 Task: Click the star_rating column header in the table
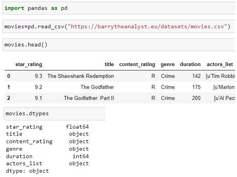coord(29,65)
